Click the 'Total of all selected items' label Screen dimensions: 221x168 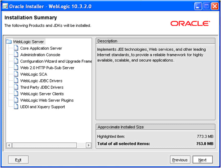pos(124,144)
